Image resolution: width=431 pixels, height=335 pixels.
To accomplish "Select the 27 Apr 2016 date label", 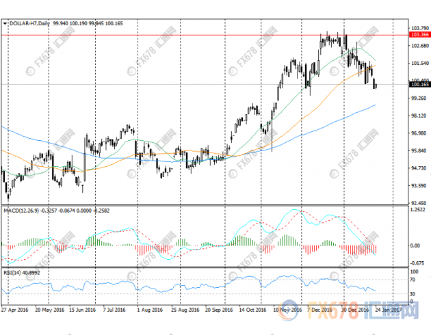I will click(14, 309).
